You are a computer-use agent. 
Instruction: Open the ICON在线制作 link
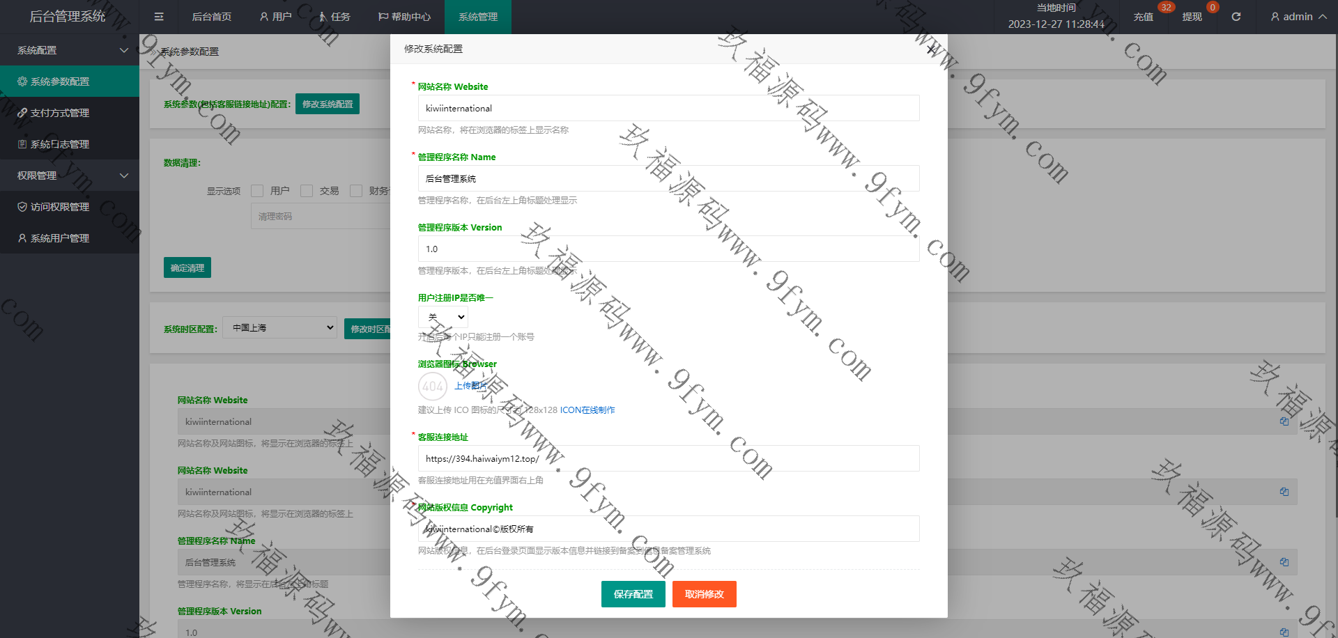(x=587, y=410)
